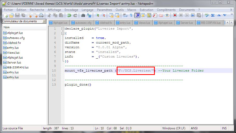Play back the recorded macro icon

pyautogui.click(x=187, y=15)
